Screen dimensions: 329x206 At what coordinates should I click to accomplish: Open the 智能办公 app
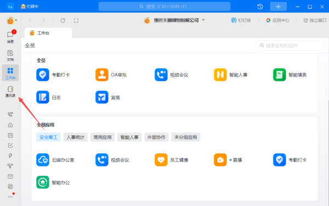pos(53,182)
